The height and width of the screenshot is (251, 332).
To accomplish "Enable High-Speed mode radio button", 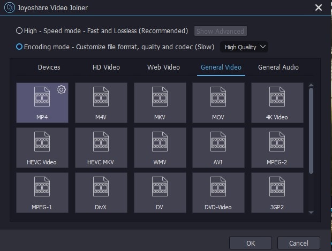I will pos(19,31).
